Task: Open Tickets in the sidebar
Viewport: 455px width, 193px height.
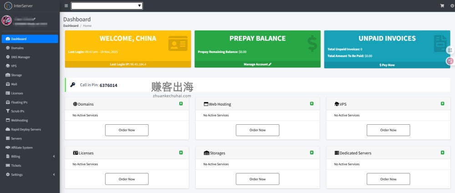Action: tap(16, 166)
